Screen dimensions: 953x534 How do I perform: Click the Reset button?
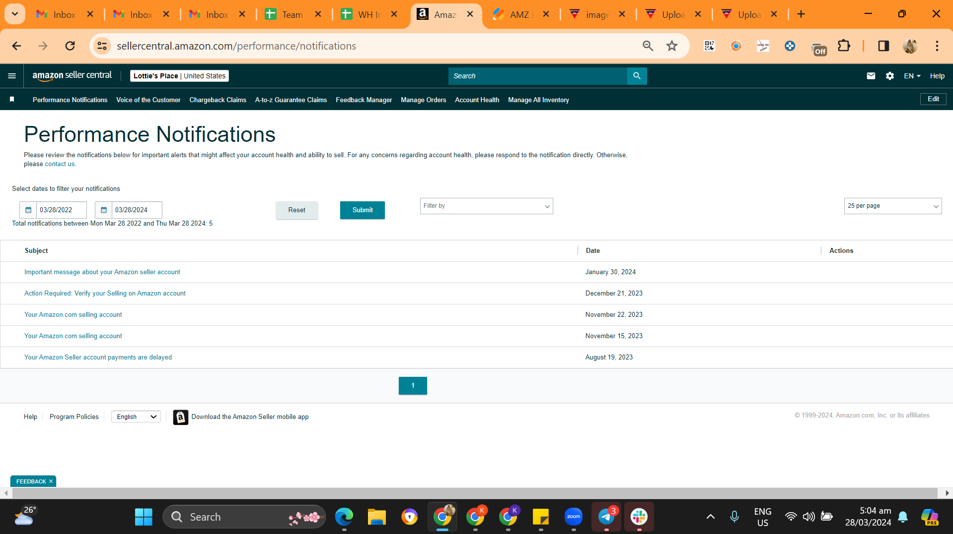[x=297, y=210]
